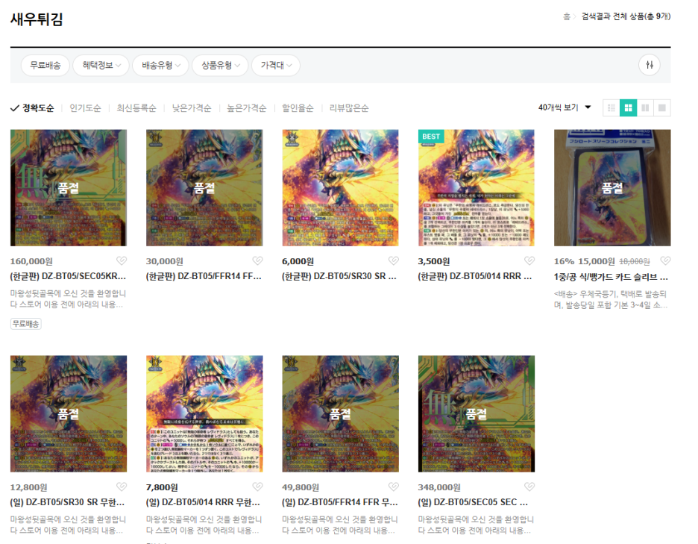This screenshot has height=544, width=698.
Task: Switch to list view layout icon
Action: tap(611, 107)
